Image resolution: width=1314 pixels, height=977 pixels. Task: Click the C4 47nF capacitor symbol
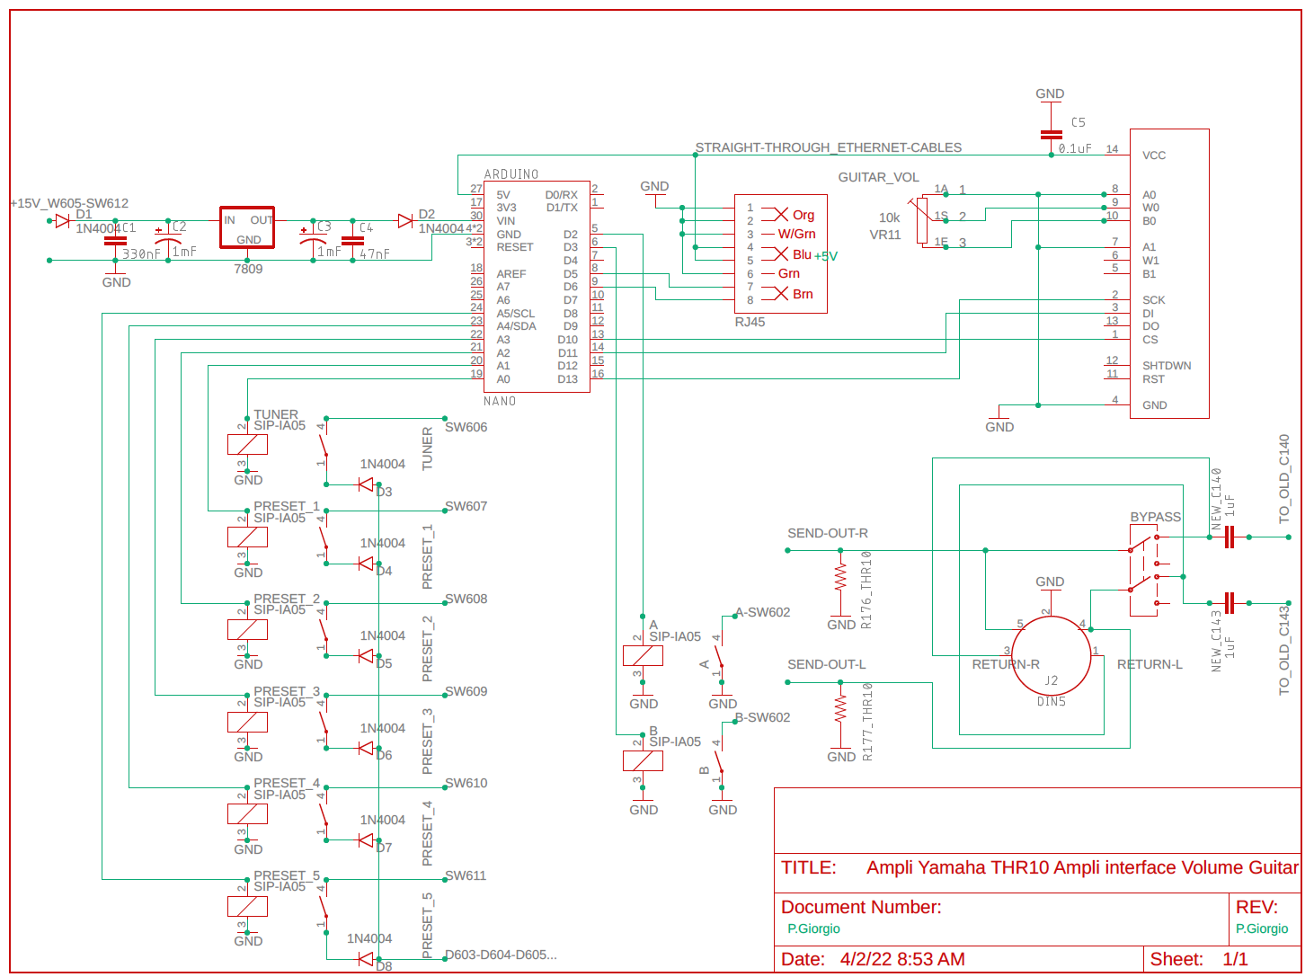click(x=352, y=240)
